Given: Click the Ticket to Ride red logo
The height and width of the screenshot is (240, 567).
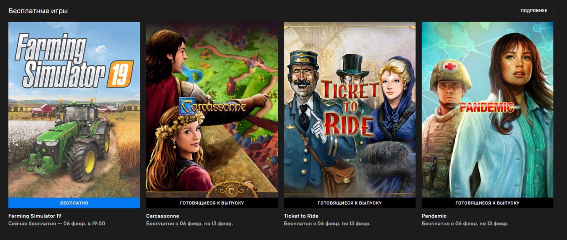Looking at the screenshot, I should (x=350, y=108).
